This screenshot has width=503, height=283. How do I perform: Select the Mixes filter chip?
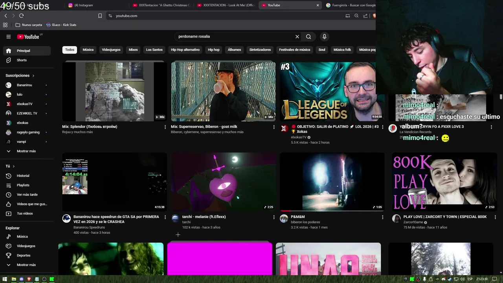pos(133,50)
